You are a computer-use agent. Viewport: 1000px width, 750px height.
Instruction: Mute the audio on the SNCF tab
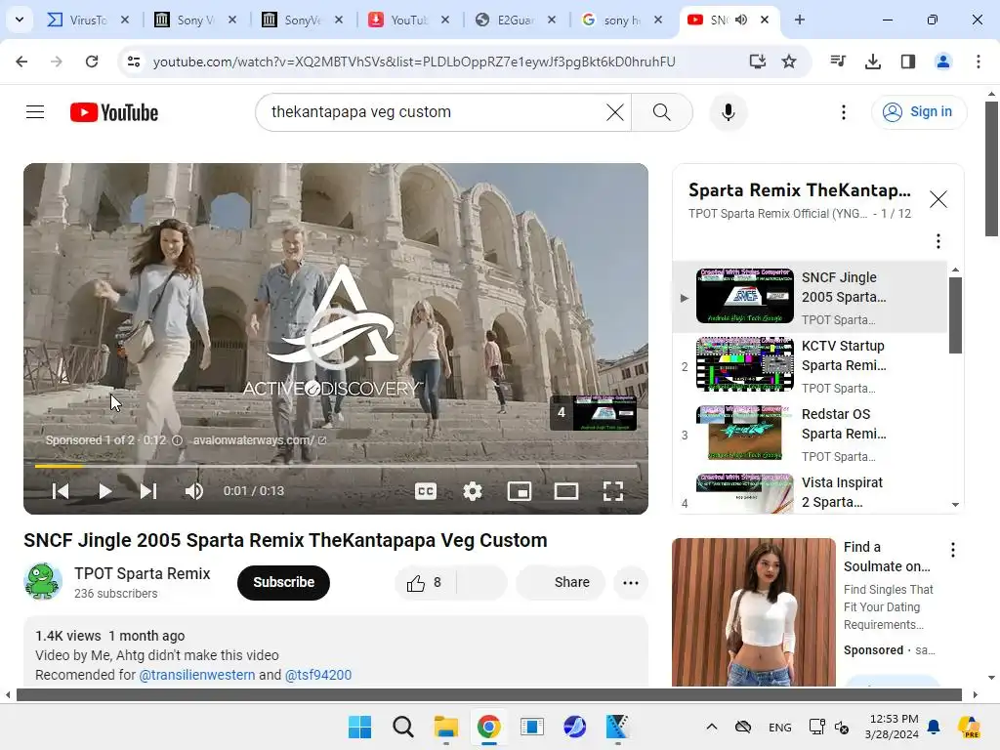(x=741, y=20)
